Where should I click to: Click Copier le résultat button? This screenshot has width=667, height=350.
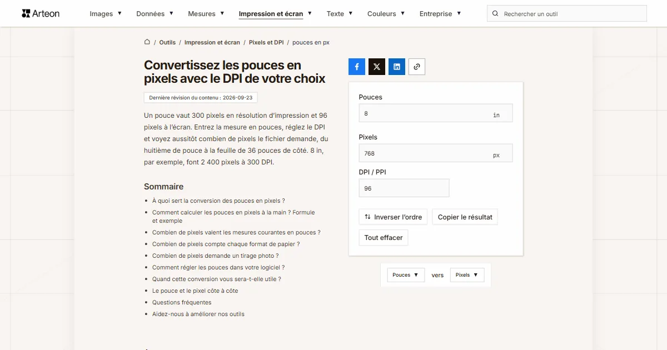[465, 217]
